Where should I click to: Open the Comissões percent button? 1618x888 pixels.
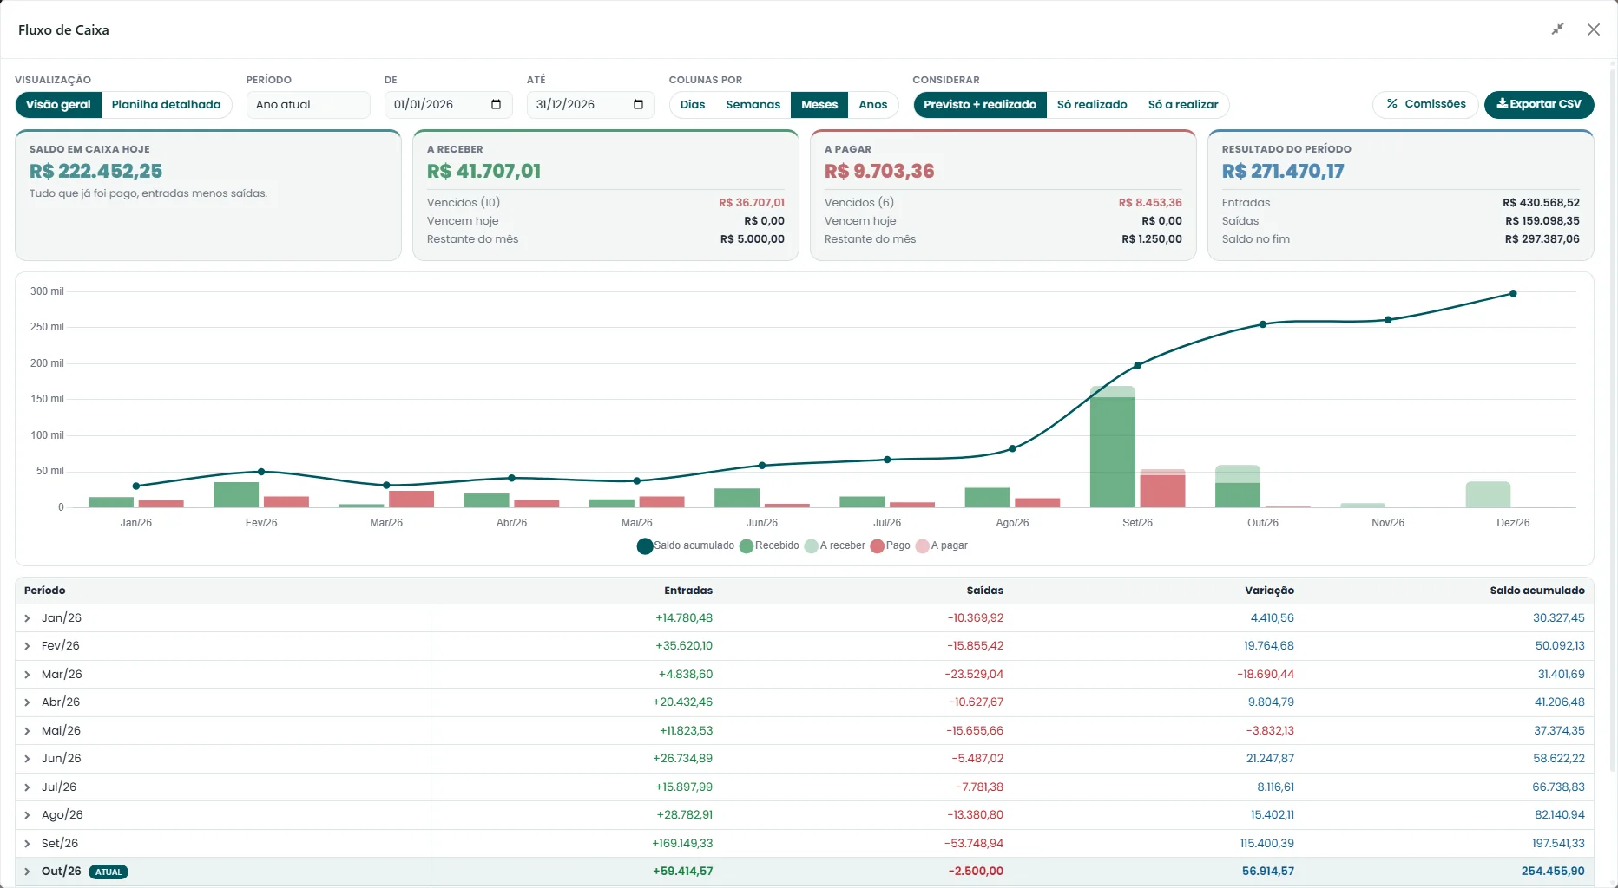point(1425,104)
